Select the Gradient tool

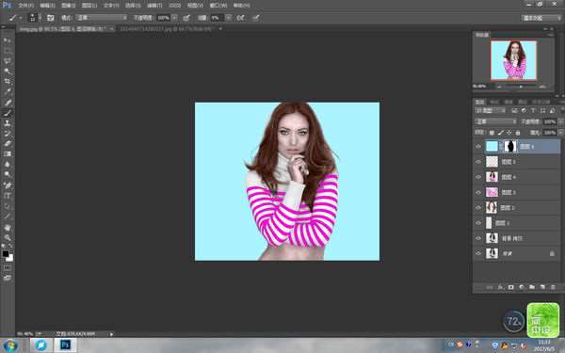[x=8, y=153]
